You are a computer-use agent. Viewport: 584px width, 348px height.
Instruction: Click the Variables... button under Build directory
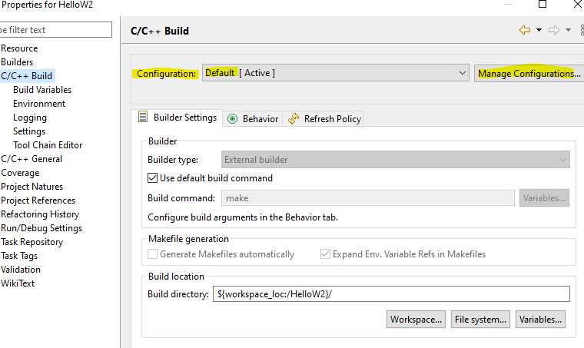(x=540, y=320)
